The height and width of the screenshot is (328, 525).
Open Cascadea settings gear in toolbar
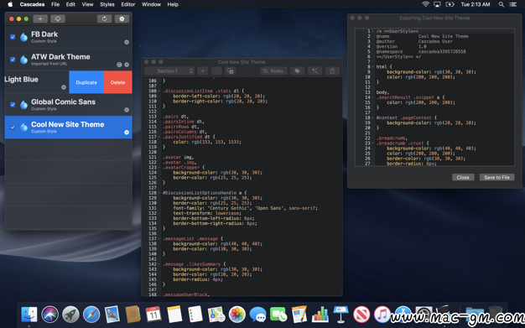coord(122,18)
